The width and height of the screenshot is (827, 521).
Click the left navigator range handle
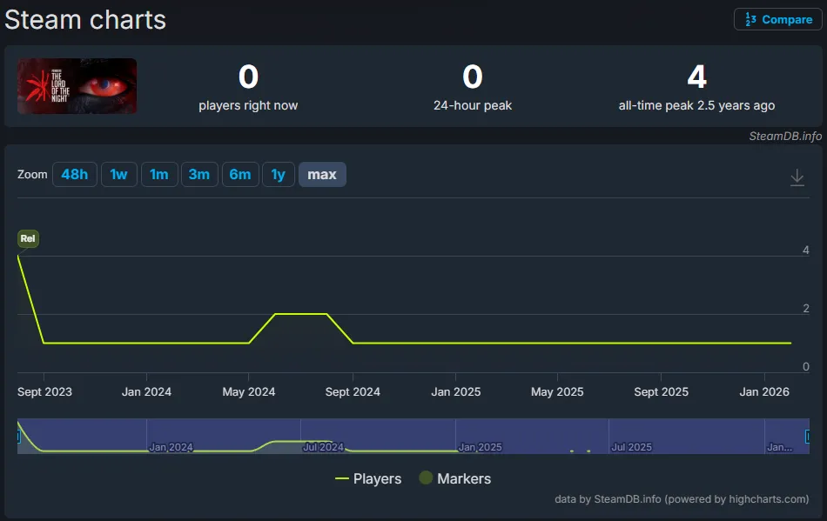(18, 437)
